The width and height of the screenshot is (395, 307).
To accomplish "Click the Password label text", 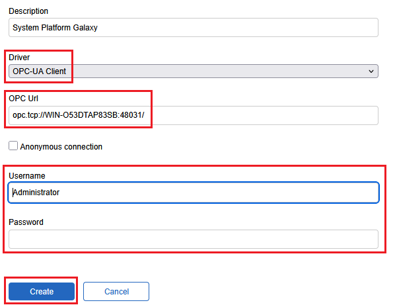I will (26, 222).
